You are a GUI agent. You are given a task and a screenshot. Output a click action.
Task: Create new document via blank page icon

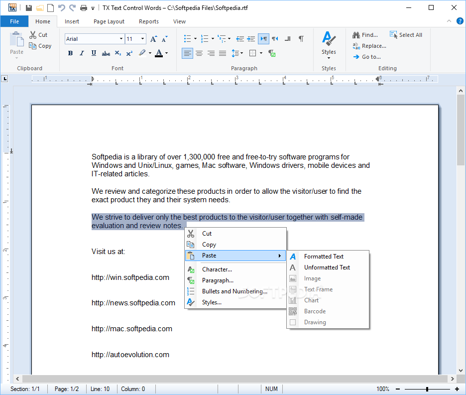click(50, 8)
